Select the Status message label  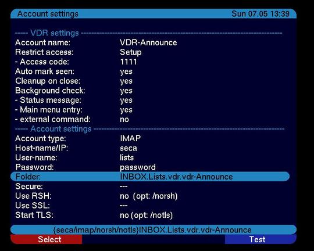coord(48,101)
